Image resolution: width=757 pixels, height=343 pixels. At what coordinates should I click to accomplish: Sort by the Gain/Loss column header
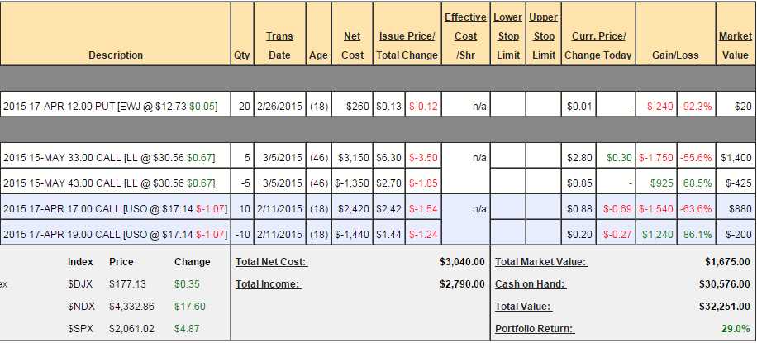pyautogui.click(x=675, y=55)
